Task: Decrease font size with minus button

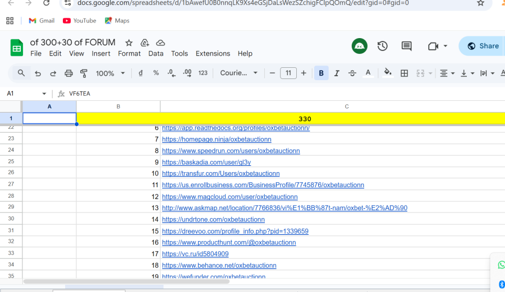Action: click(x=272, y=73)
